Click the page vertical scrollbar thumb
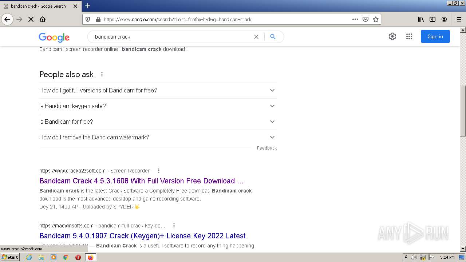 tap(463, 111)
